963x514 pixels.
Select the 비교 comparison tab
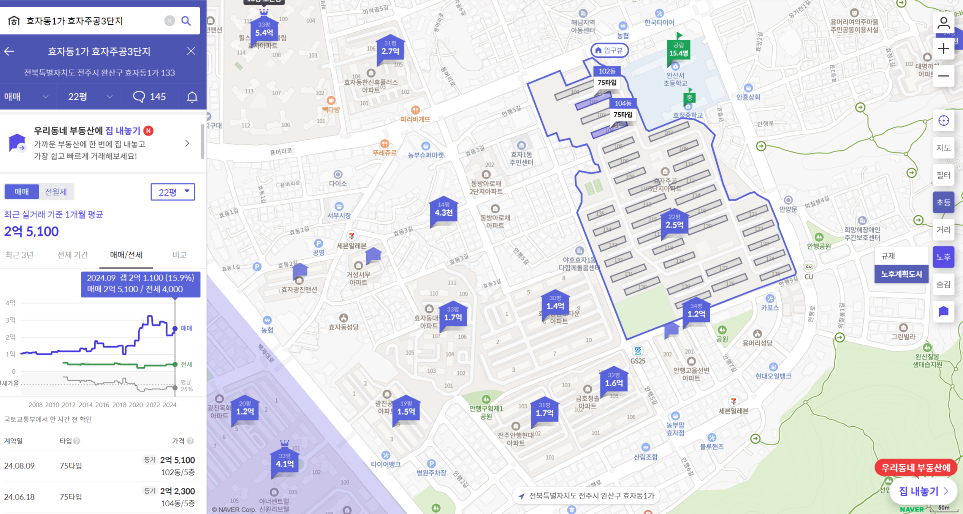point(179,255)
